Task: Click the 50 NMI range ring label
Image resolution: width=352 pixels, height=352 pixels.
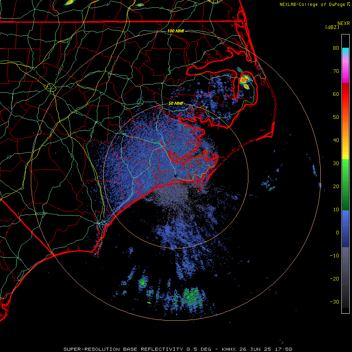Action: [176, 103]
